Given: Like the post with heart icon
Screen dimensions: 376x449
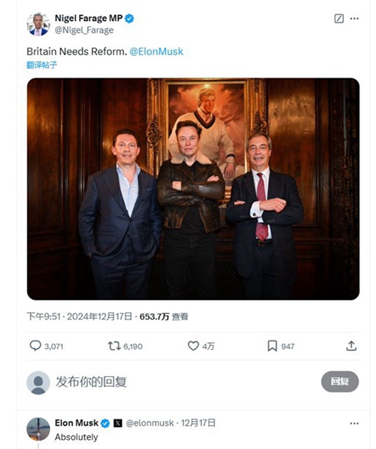Looking at the screenshot, I should 193,346.
